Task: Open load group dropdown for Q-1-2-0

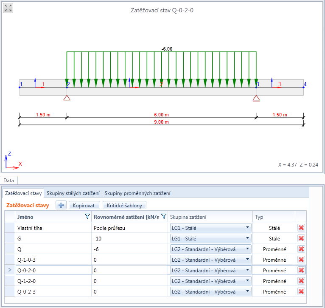Action: click(x=210, y=281)
